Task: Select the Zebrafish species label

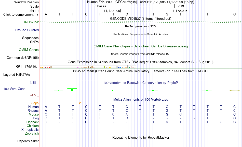Action: tap(32, 133)
